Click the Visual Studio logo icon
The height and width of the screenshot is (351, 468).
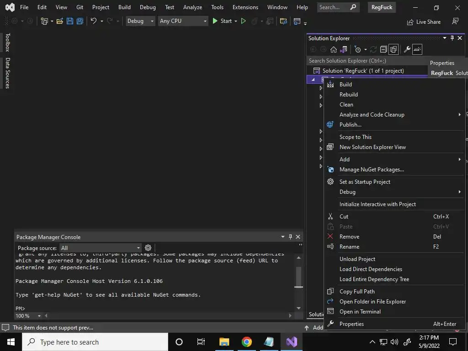tap(10, 7)
